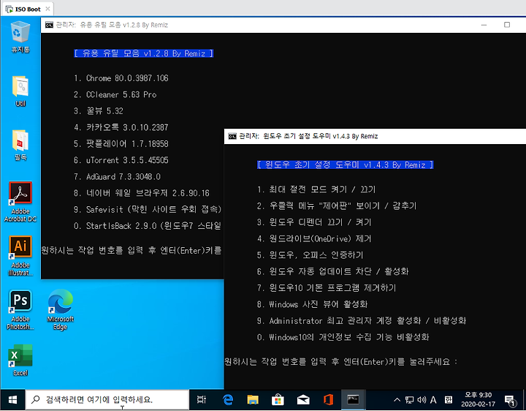
Task: Click '윈도우 디펜더 끄기 / 켜기' line
Action: pyautogui.click(x=314, y=222)
